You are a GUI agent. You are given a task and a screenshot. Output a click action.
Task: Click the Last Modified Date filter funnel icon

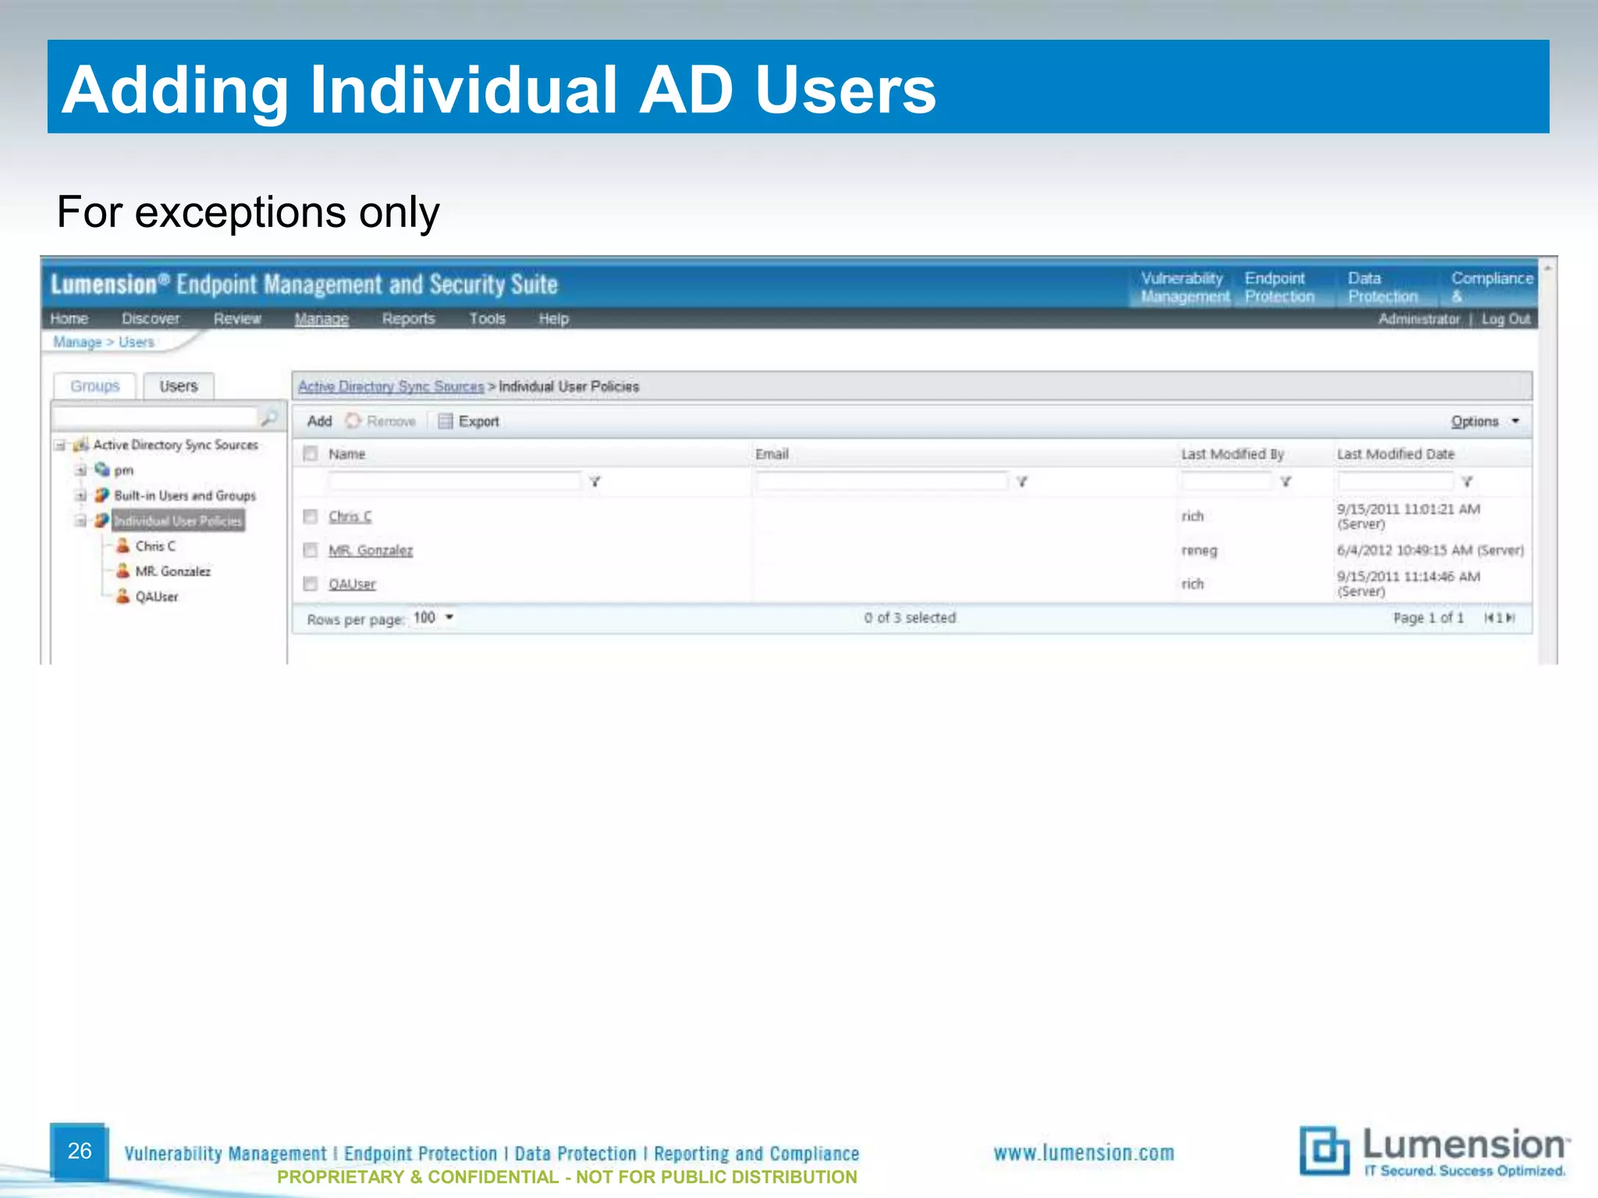[1467, 481]
